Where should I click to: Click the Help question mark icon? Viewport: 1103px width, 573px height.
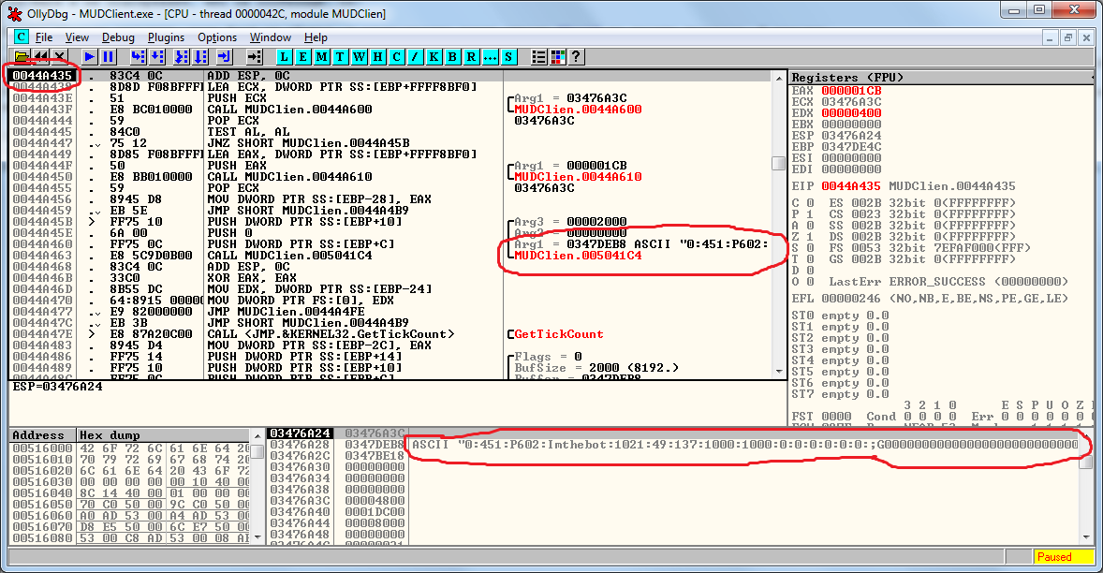coord(576,57)
